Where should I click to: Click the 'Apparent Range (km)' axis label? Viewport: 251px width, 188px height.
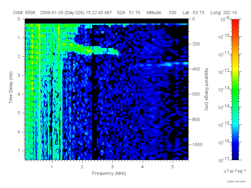(206, 89)
